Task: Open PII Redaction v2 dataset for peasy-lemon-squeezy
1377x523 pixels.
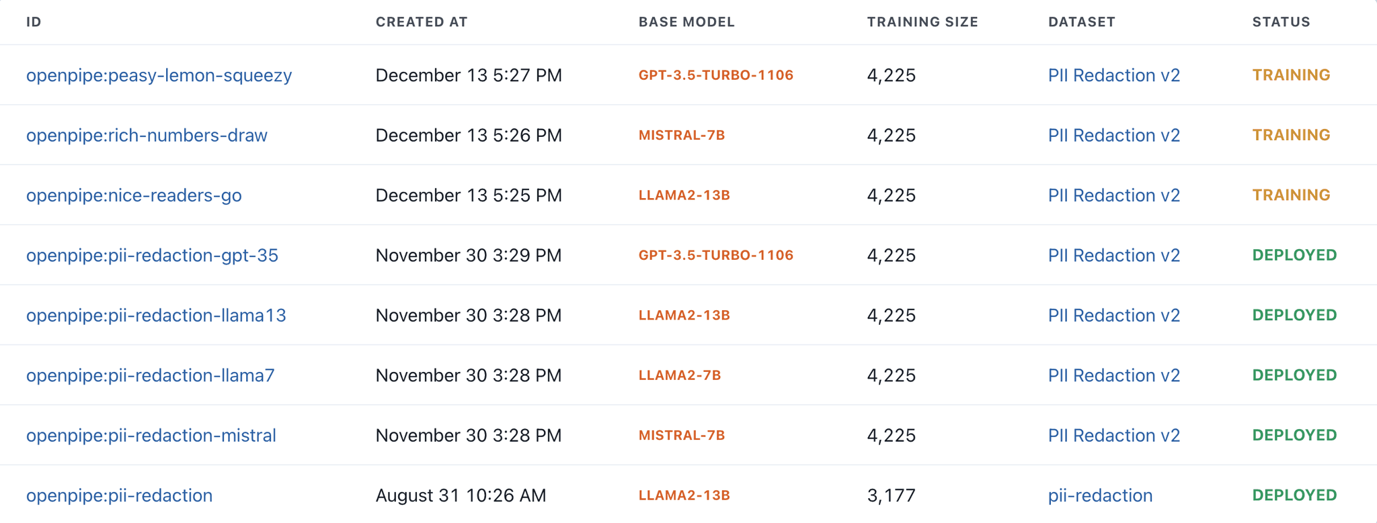Action: click(1113, 75)
